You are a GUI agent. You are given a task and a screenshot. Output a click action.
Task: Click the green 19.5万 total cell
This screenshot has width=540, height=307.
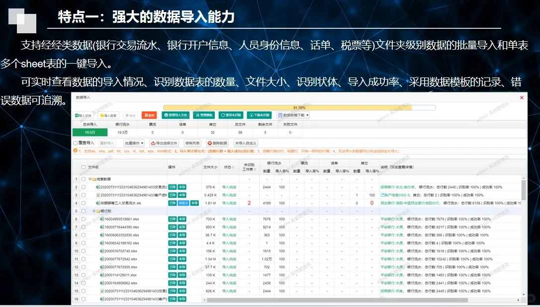90,133
